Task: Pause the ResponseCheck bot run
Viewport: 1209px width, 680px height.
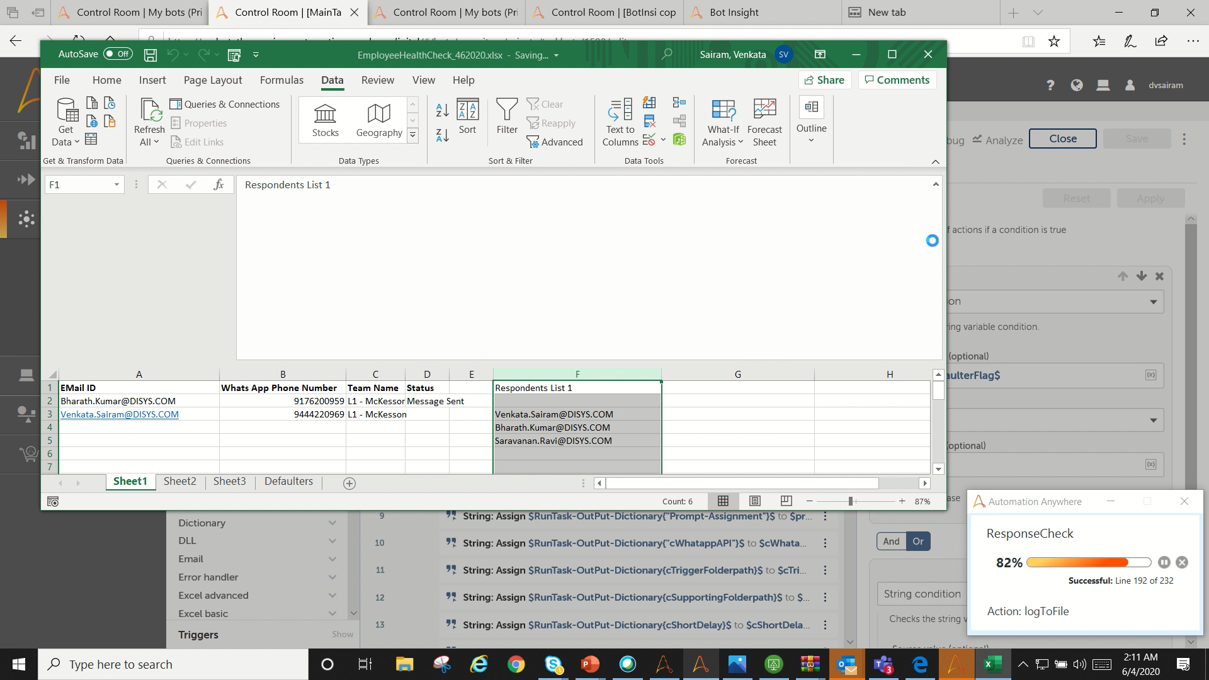Action: point(1164,562)
